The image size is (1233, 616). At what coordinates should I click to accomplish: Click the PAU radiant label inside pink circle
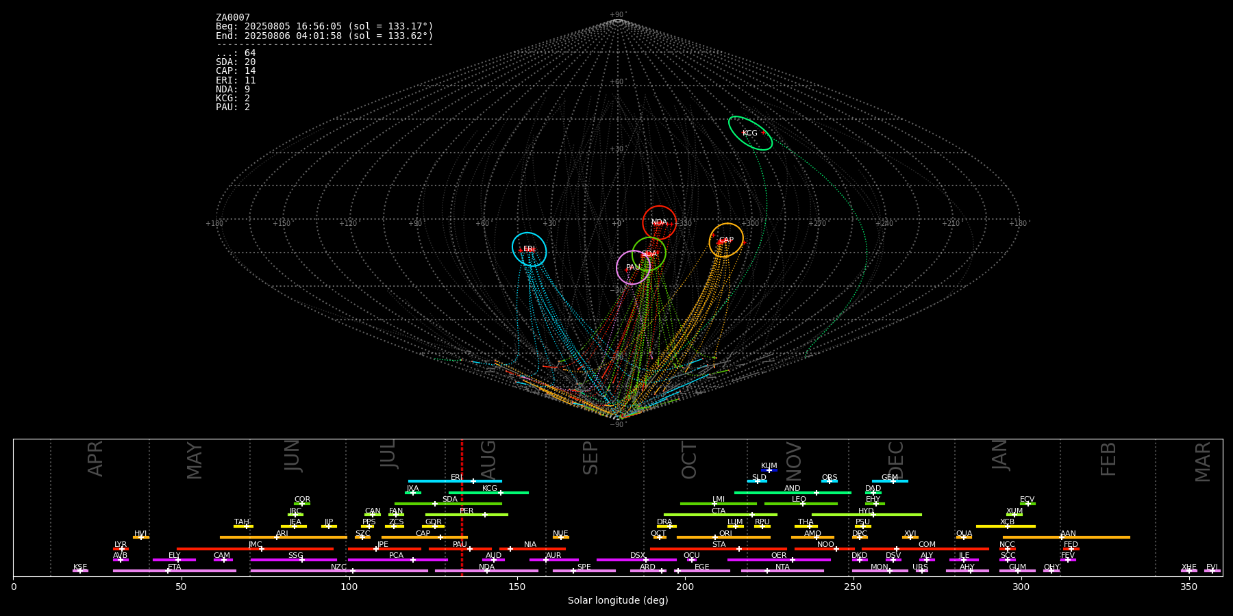click(x=633, y=268)
